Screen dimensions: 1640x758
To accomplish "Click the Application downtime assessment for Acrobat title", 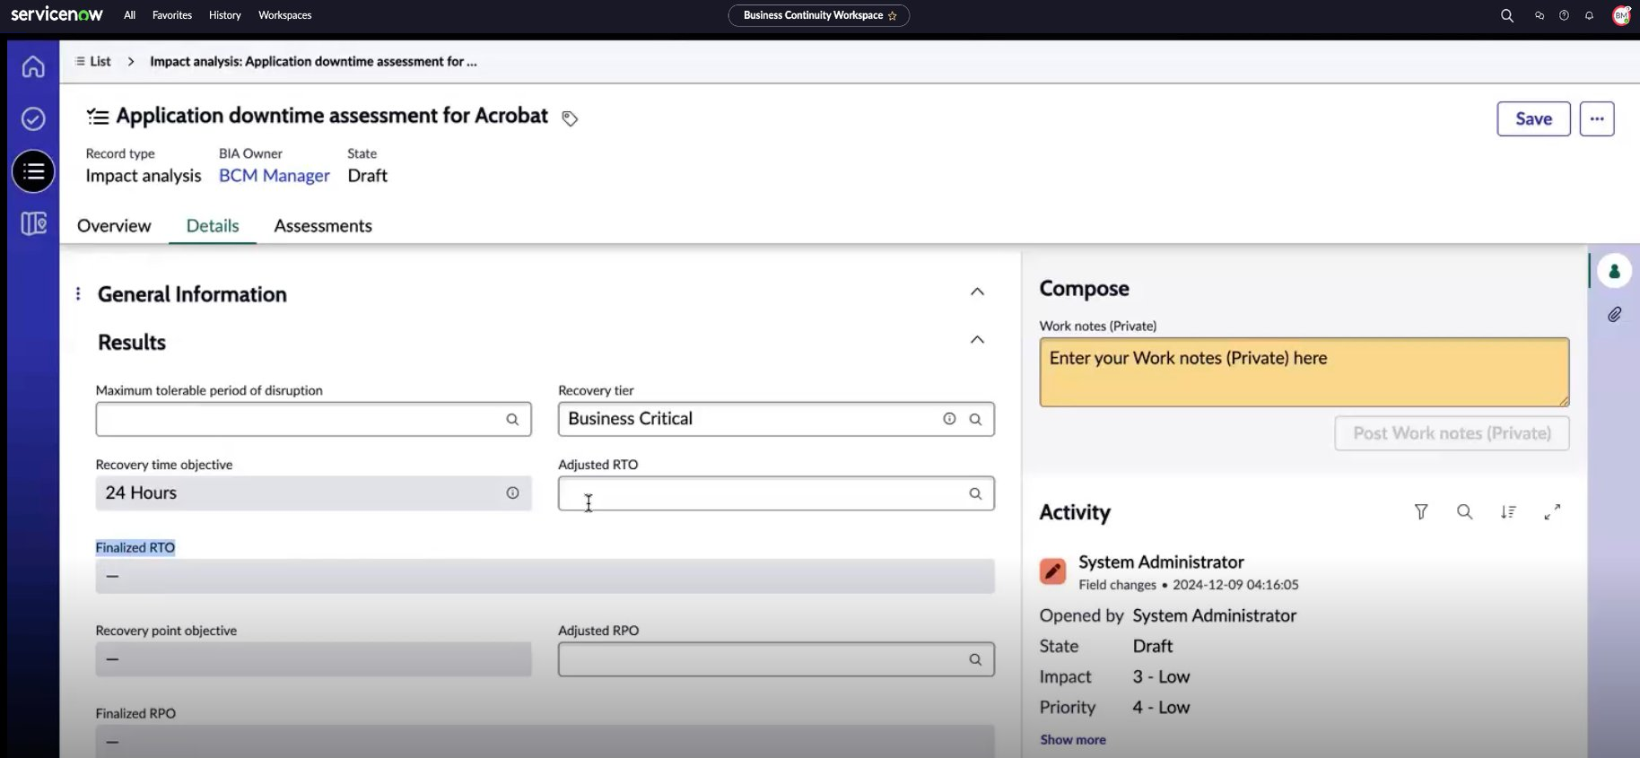I will [332, 116].
